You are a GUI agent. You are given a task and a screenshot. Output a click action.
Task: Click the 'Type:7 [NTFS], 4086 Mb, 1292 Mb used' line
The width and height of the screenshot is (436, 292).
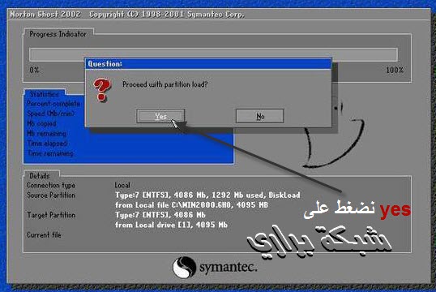(x=207, y=195)
